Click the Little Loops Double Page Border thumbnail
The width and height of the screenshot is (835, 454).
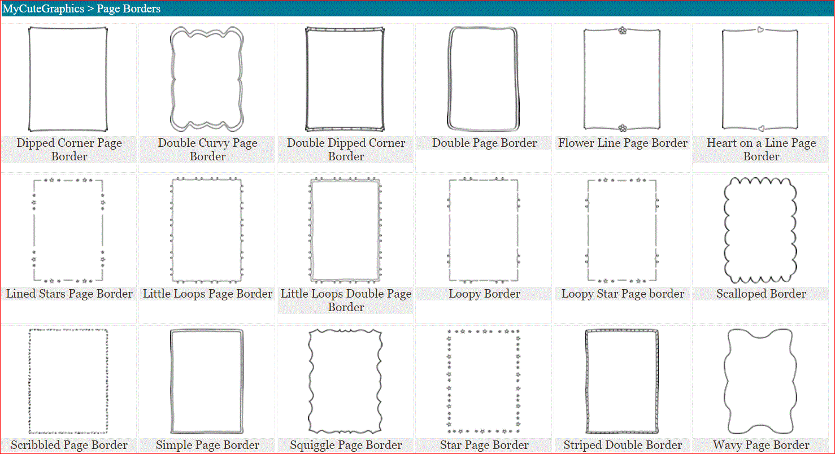345,230
